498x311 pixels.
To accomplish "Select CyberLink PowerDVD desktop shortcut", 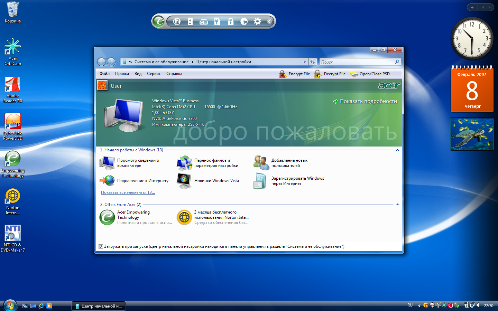I will [13, 127].
